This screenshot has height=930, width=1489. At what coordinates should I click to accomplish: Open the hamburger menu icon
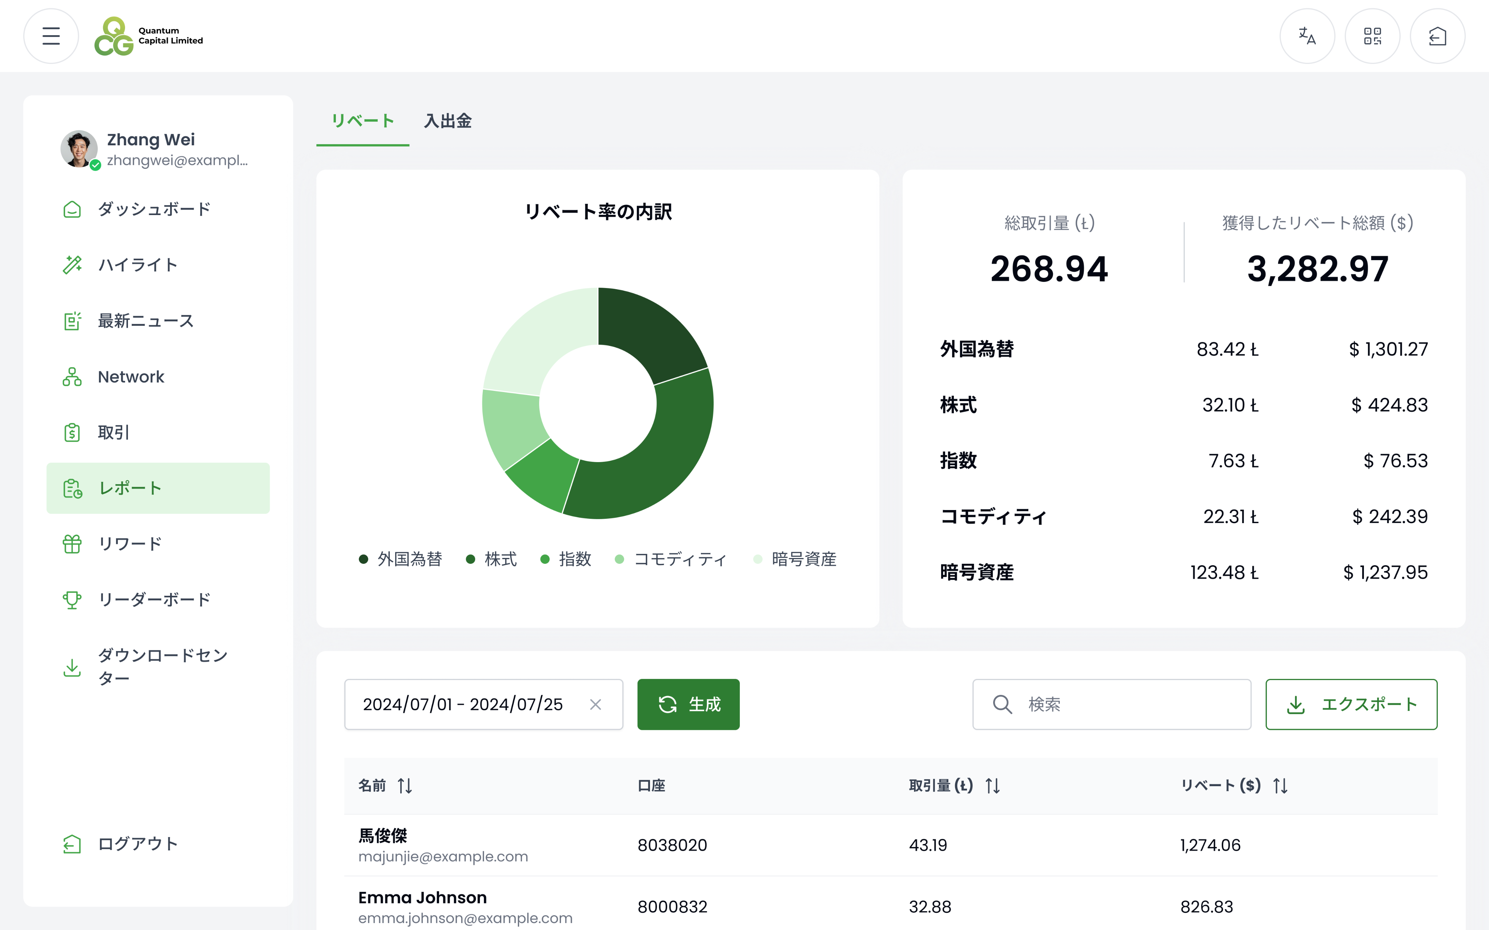click(x=51, y=36)
